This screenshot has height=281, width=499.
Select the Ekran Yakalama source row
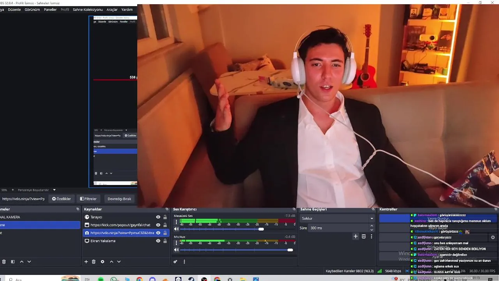tap(126, 241)
